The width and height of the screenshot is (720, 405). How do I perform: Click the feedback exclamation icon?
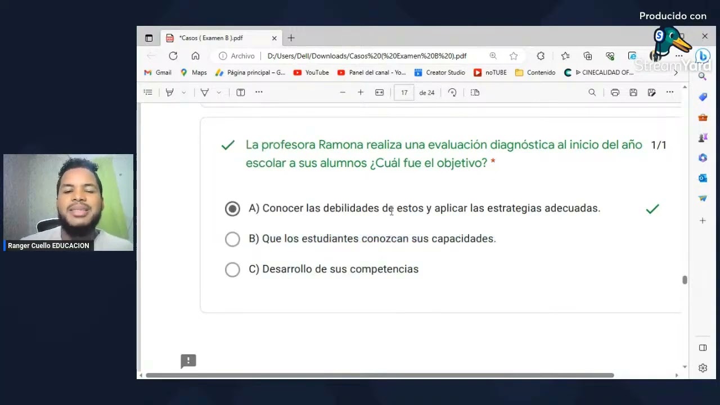[x=188, y=361]
